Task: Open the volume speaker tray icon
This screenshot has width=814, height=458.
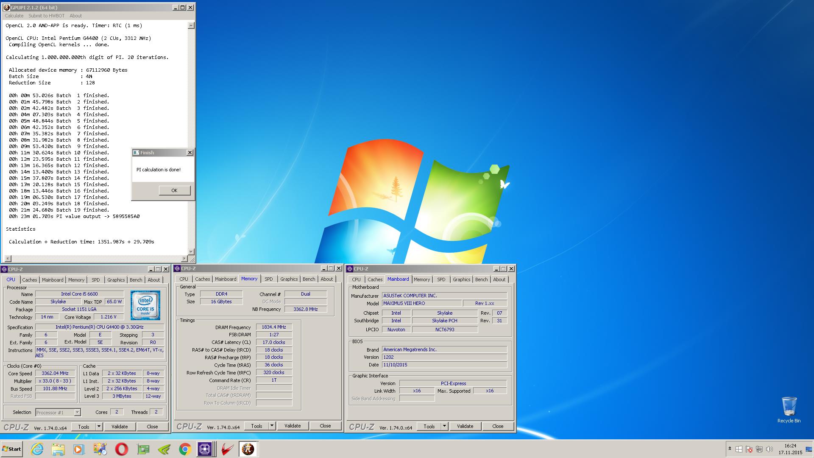Action: (x=769, y=449)
